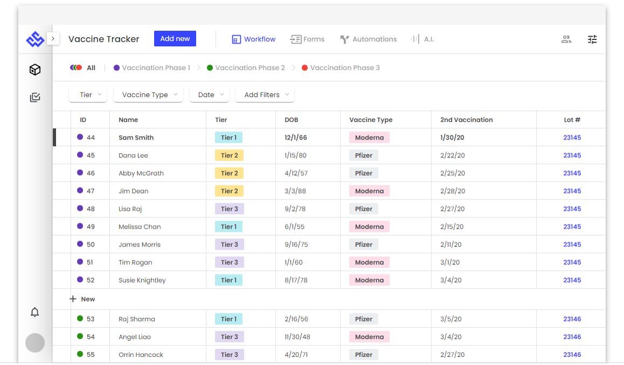Open the Workflow view icon

(x=235, y=39)
